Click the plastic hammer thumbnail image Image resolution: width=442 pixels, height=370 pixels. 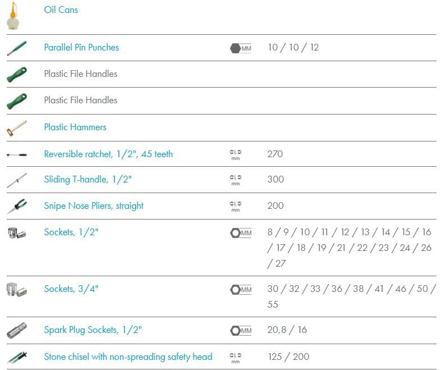point(17,129)
